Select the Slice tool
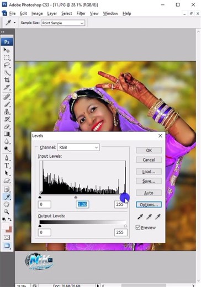This screenshot has height=287, width=201. click(7, 87)
